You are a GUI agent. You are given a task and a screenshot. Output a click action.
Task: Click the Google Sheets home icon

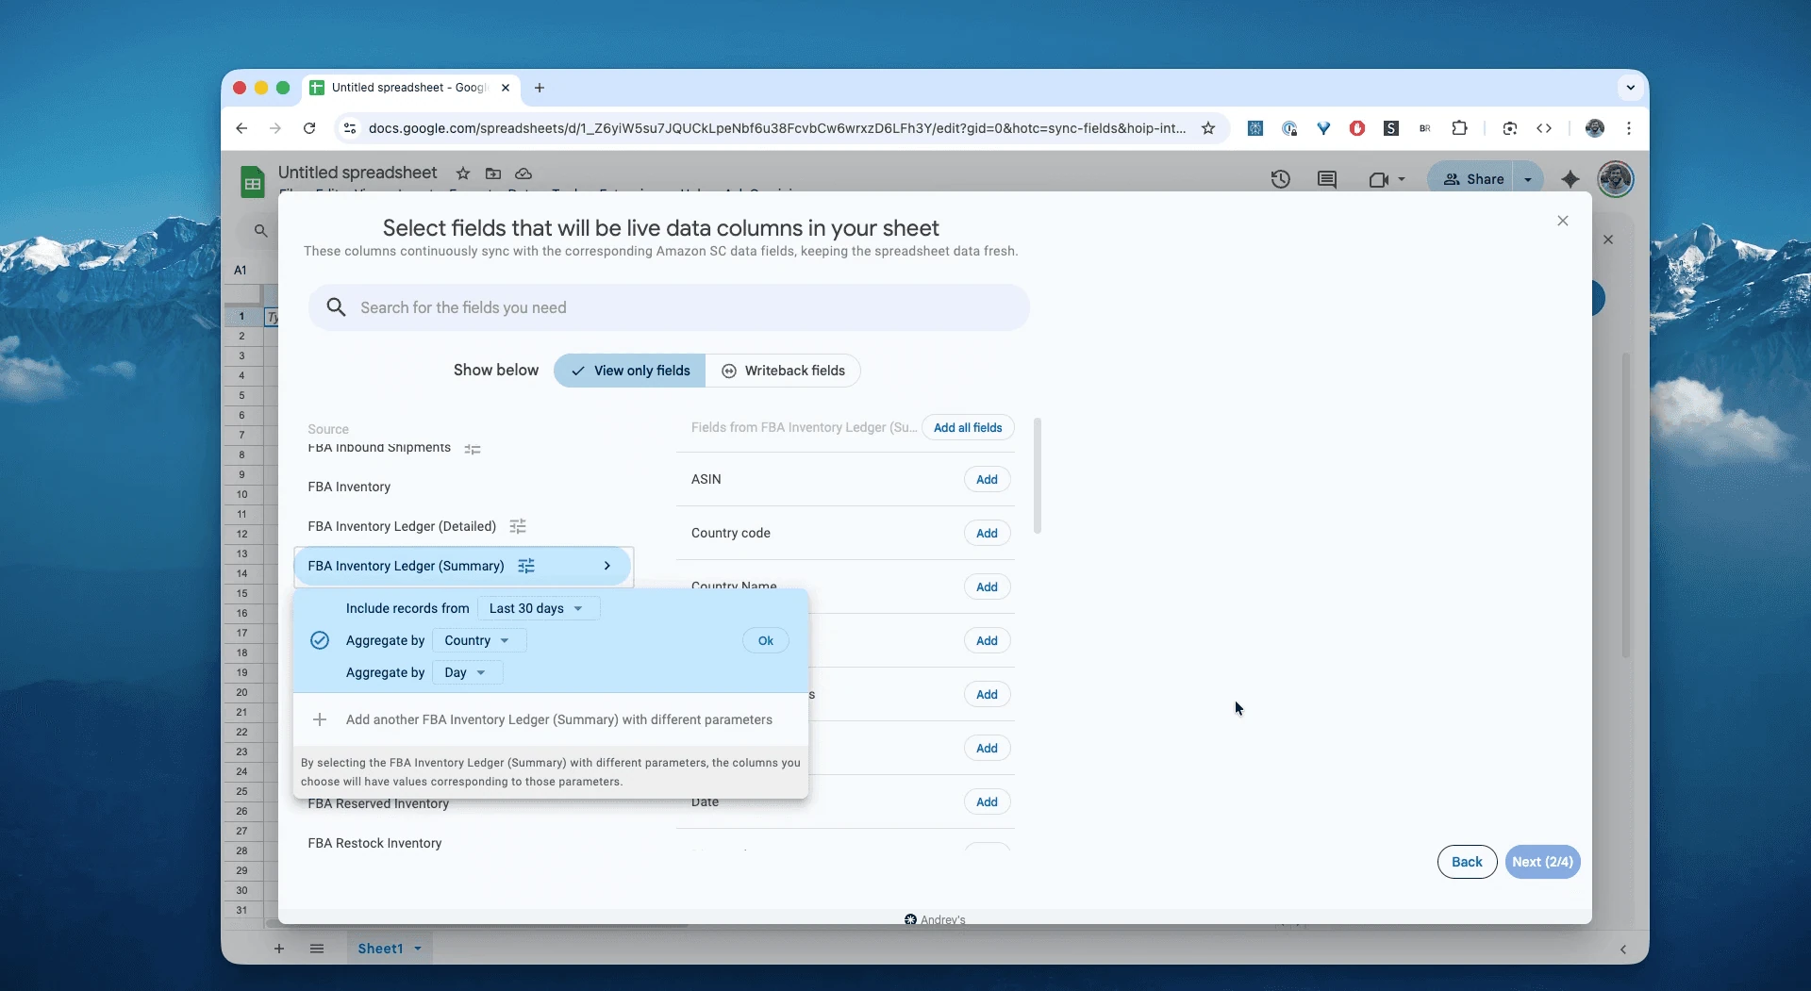coord(252,181)
